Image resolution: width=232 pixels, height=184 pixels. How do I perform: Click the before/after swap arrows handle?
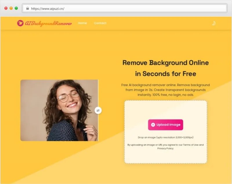click(x=98, y=111)
